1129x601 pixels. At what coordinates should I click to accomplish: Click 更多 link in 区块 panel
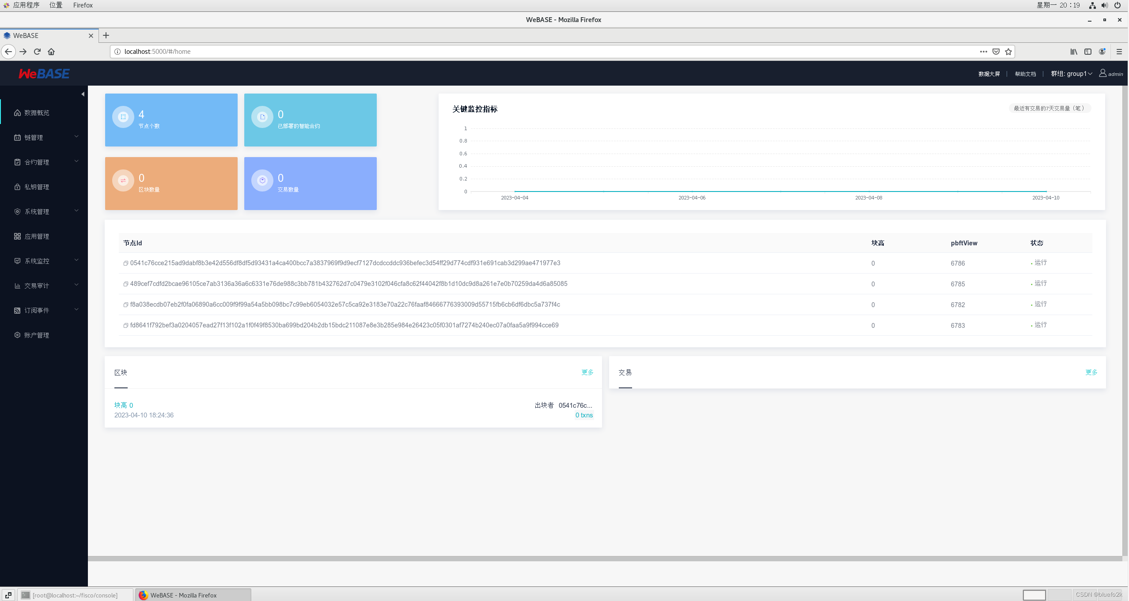coord(587,372)
